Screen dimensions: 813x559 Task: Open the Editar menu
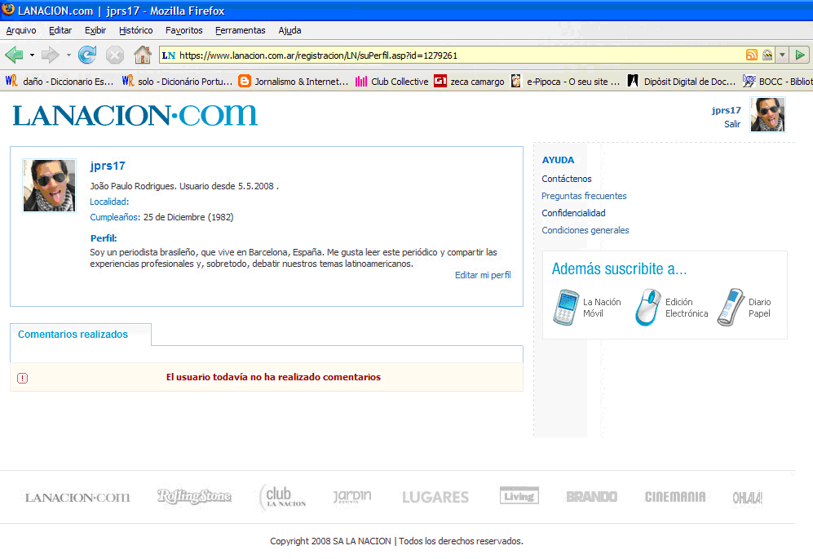coord(60,30)
